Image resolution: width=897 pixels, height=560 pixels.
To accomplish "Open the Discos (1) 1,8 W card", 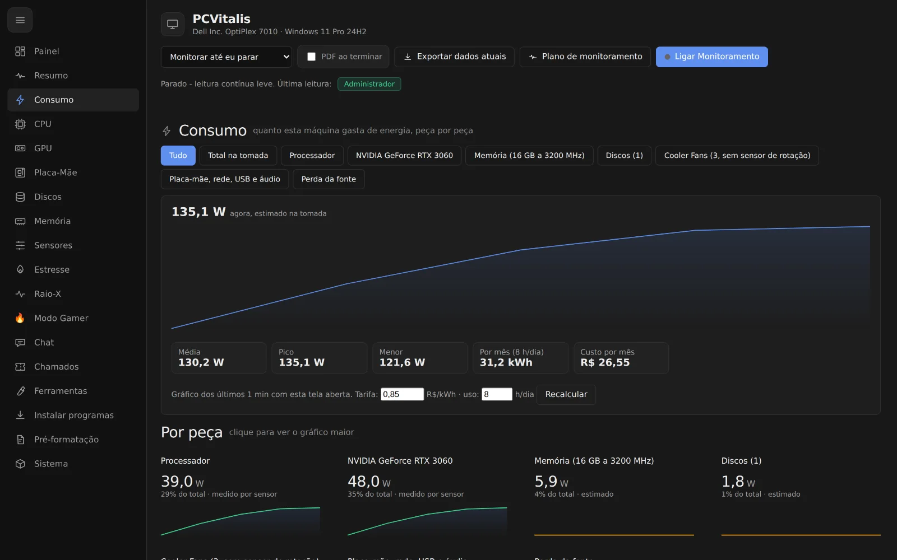I will 801,497.
